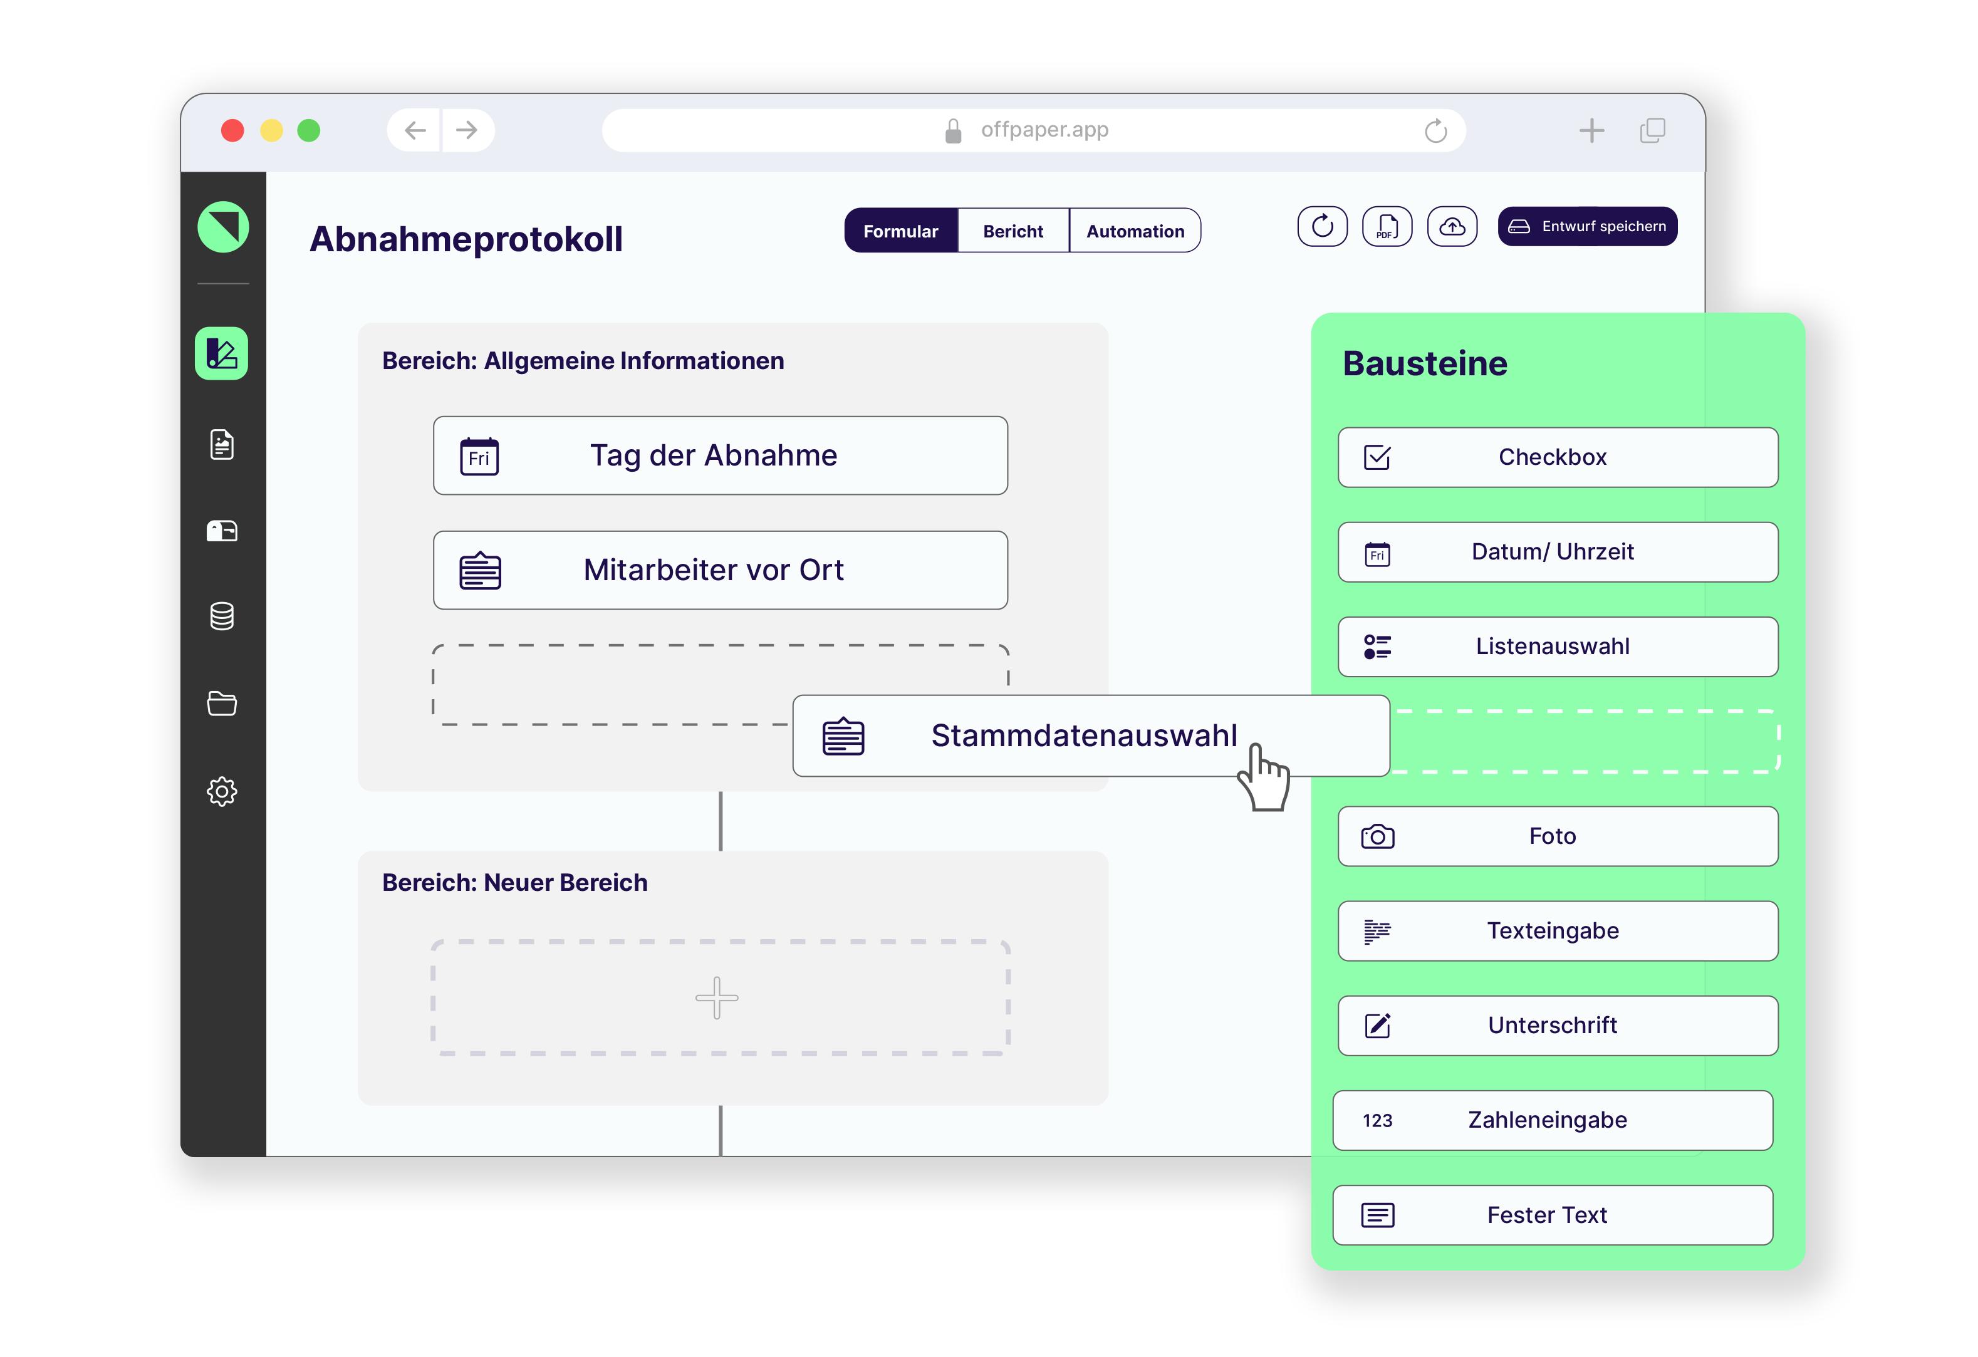Viewport: 1978px width, 1357px height.
Task: Click the circular refresh icon beside PDF
Action: coord(1322,226)
